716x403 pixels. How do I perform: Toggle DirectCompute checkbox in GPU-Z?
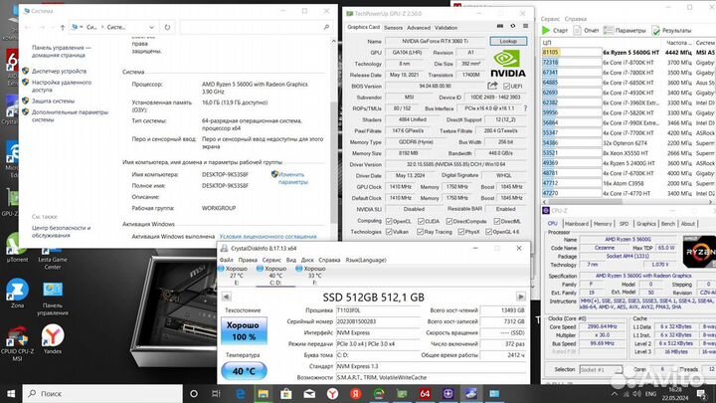pyautogui.click(x=449, y=221)
